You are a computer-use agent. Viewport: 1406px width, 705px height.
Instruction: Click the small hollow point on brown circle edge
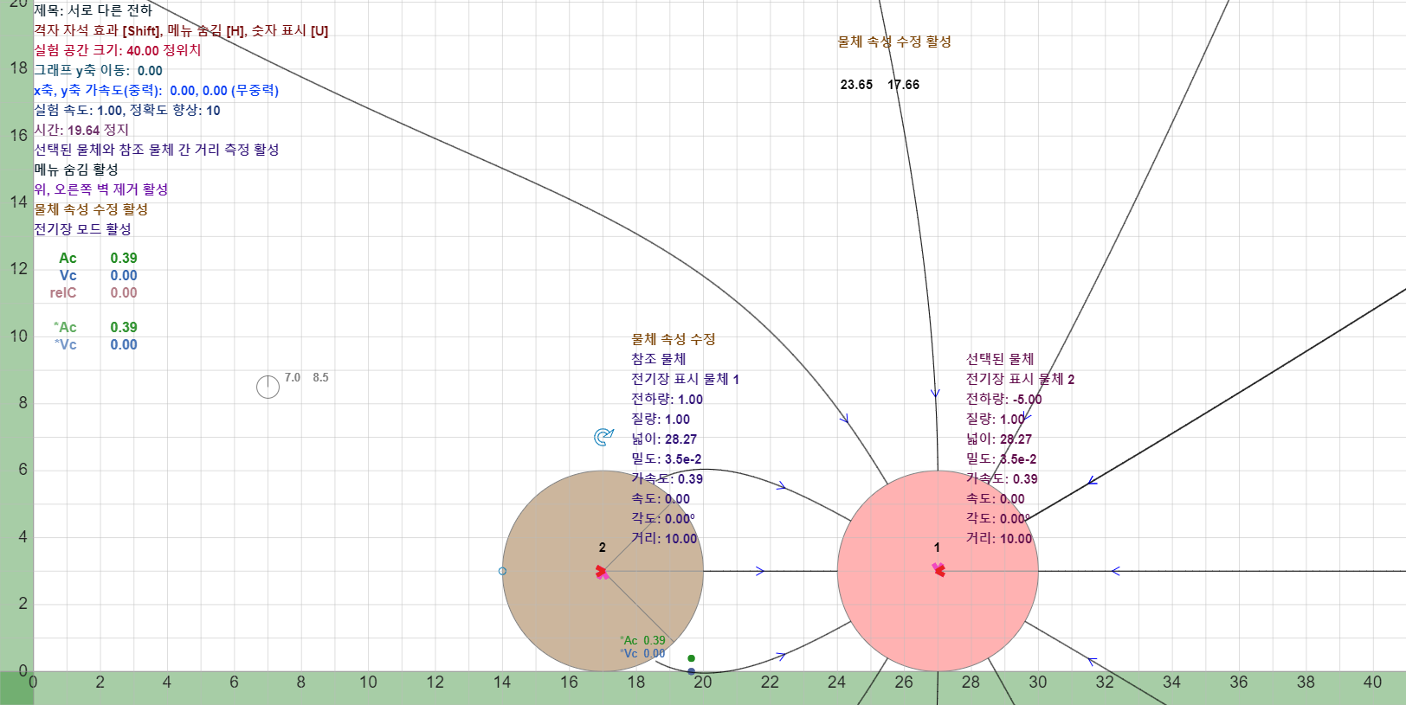(x=502, y=571)
